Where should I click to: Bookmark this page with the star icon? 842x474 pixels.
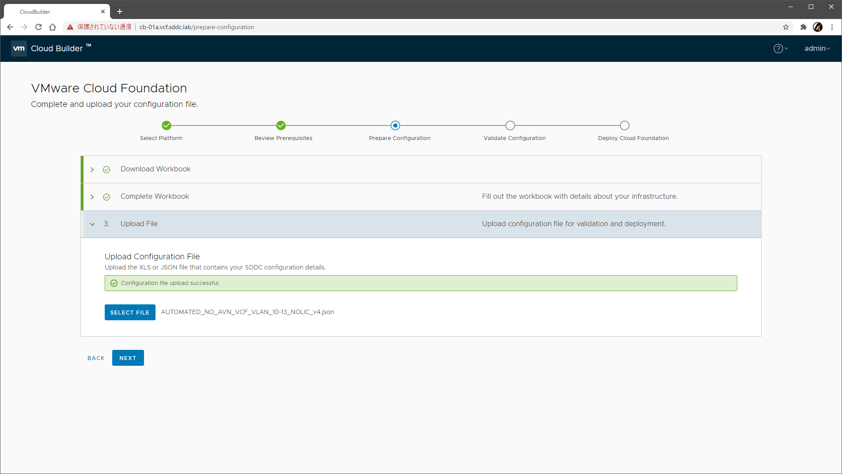786,27
